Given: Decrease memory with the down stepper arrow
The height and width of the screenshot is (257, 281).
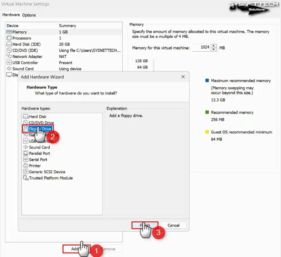Looking at the screenshot, I should click(214, 49).
